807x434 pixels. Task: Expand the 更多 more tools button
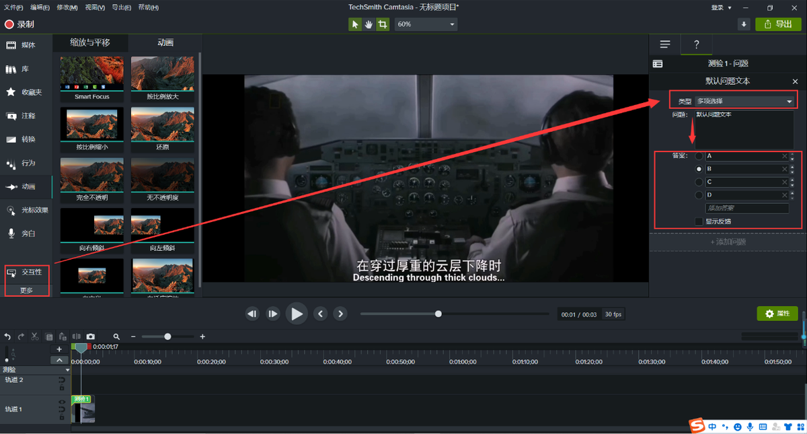26,291
